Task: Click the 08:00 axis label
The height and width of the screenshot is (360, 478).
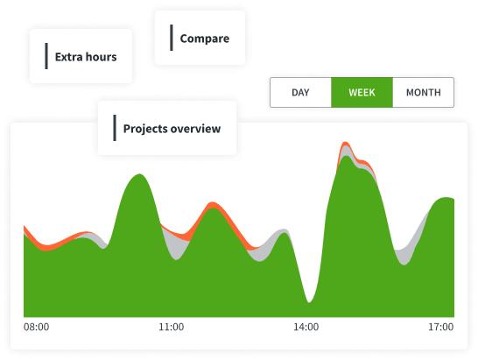Action: tap(36, 327)
